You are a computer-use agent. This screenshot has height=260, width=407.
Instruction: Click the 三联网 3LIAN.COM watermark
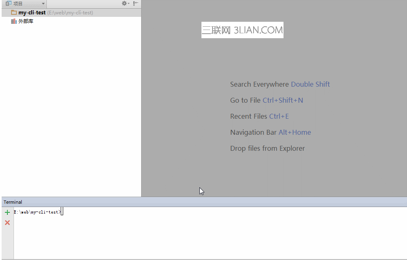242,30
